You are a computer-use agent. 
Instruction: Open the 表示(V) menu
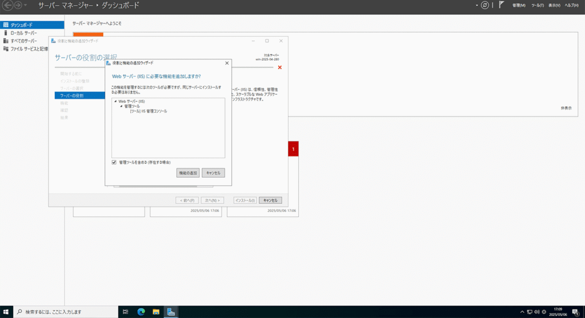coord(554,5)
